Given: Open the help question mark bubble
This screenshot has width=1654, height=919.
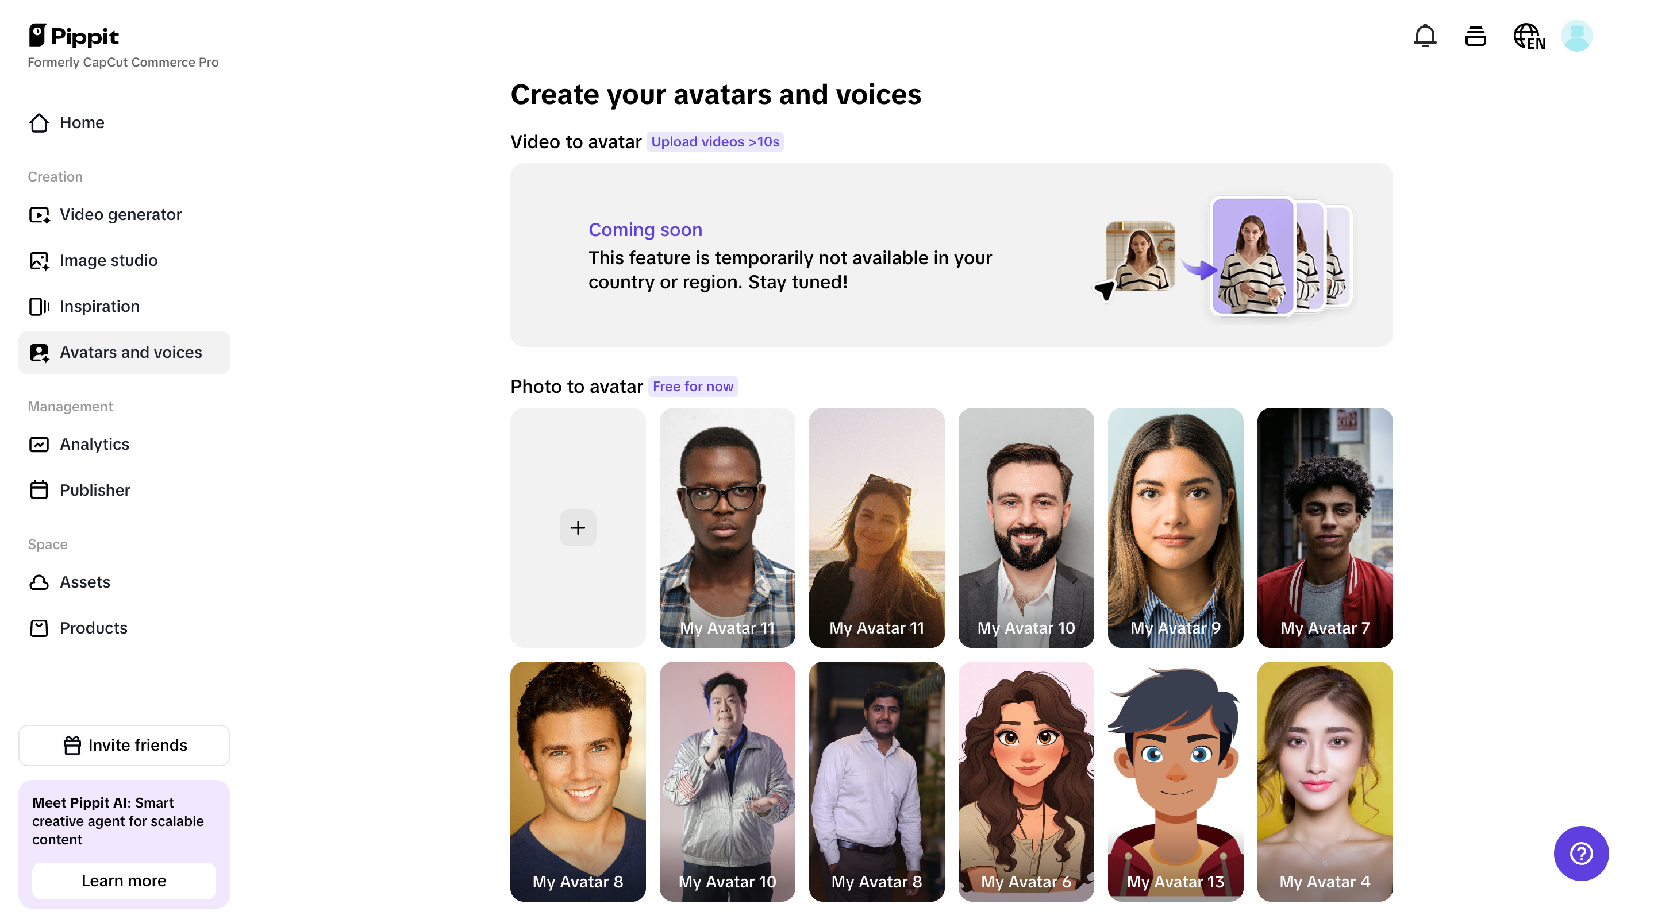Looking at the screenshot, I should 1581,854.
